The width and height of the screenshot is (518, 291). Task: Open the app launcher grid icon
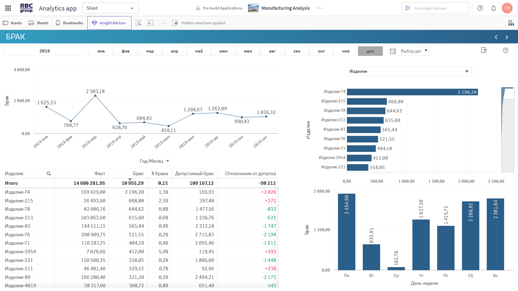8,8
